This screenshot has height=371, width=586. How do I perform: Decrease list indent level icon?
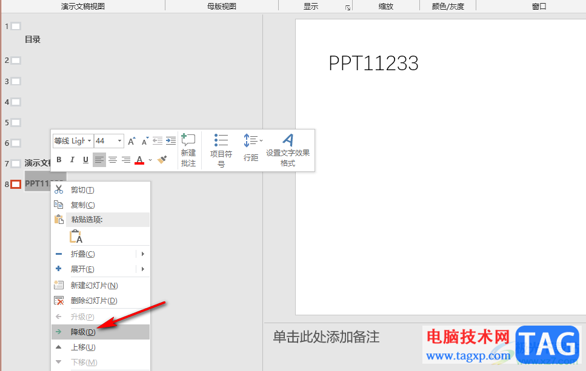tap(158, 140)
